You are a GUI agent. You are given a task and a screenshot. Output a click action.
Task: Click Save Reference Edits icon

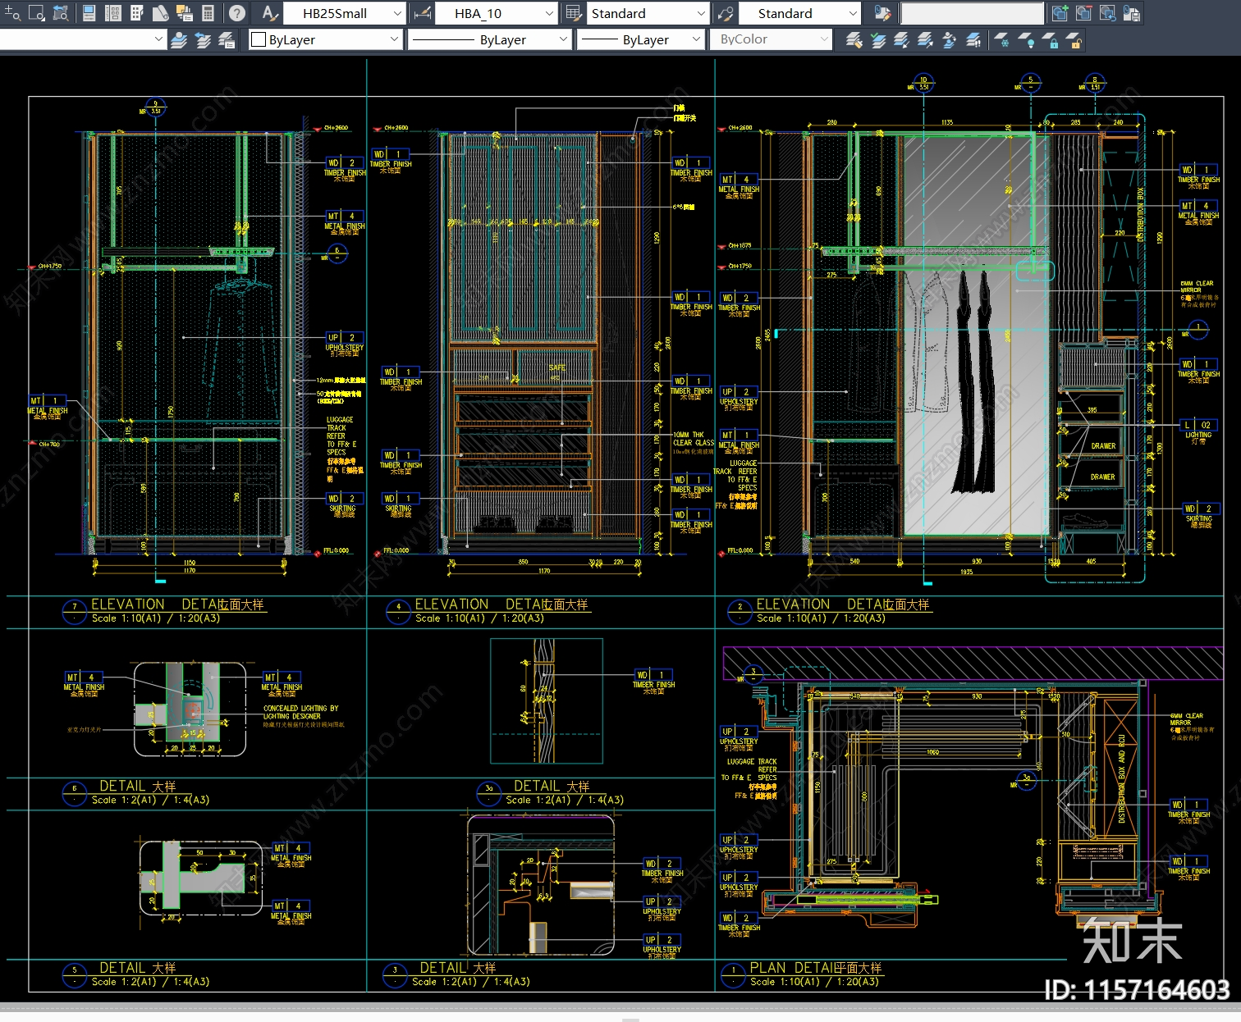[1131, 13]
